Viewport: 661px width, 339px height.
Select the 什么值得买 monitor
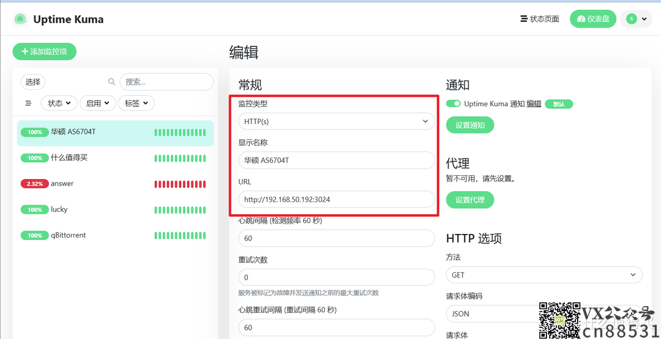click(115, 159)
